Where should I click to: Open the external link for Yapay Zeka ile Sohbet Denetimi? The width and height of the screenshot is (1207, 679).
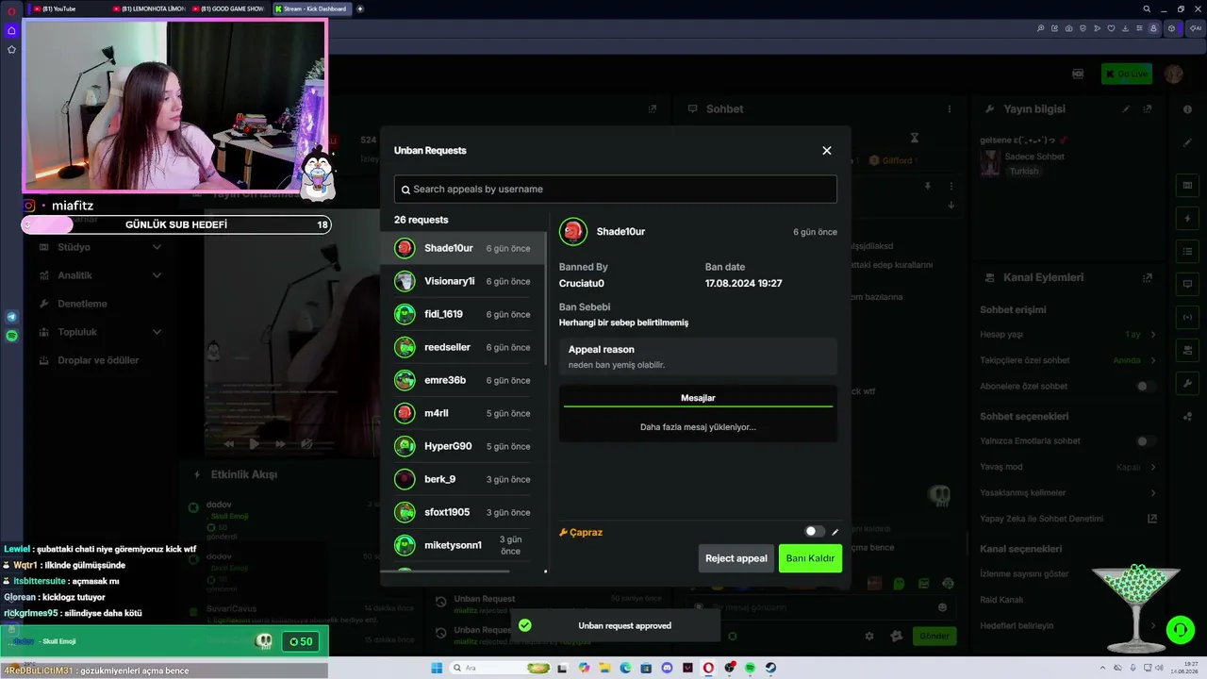(x=1151, y=519)
